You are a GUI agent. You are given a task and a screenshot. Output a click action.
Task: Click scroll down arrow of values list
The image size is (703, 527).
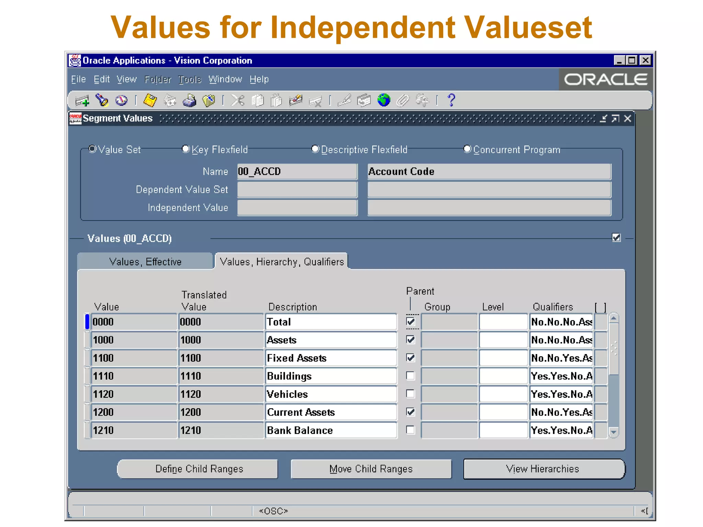tap(614, 432)
